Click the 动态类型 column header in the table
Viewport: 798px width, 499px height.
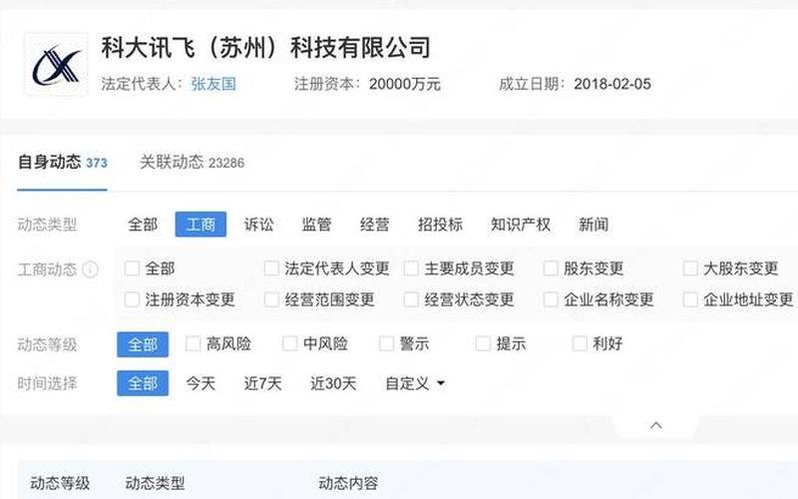click(155, 483)
